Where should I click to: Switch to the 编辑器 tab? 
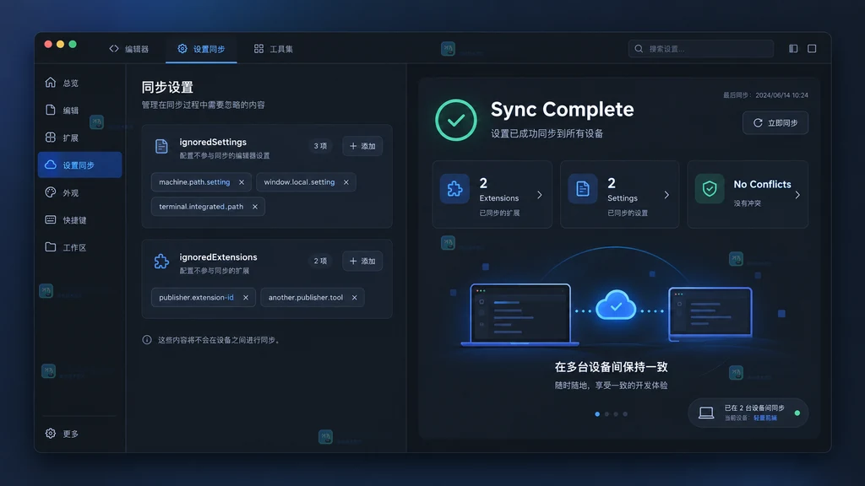click(129, 49)
